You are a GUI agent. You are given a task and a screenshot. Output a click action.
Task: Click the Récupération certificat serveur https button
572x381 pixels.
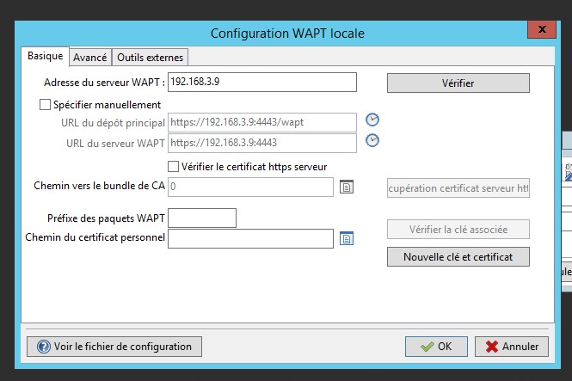458,188
